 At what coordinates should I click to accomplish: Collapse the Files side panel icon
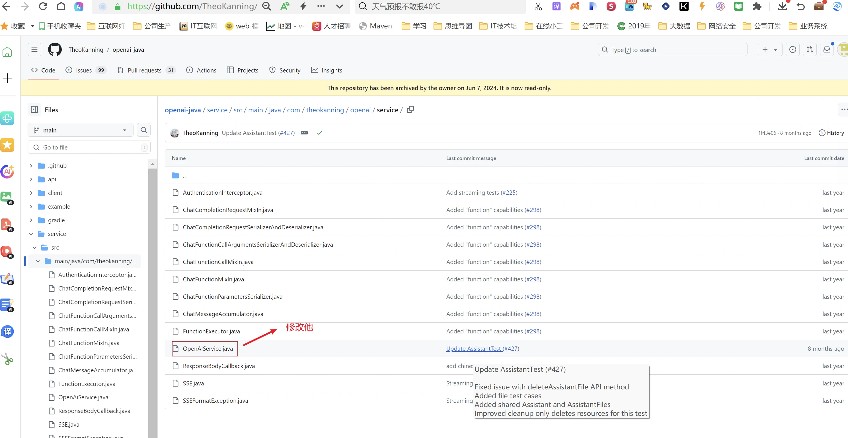[x=34, y=109]
